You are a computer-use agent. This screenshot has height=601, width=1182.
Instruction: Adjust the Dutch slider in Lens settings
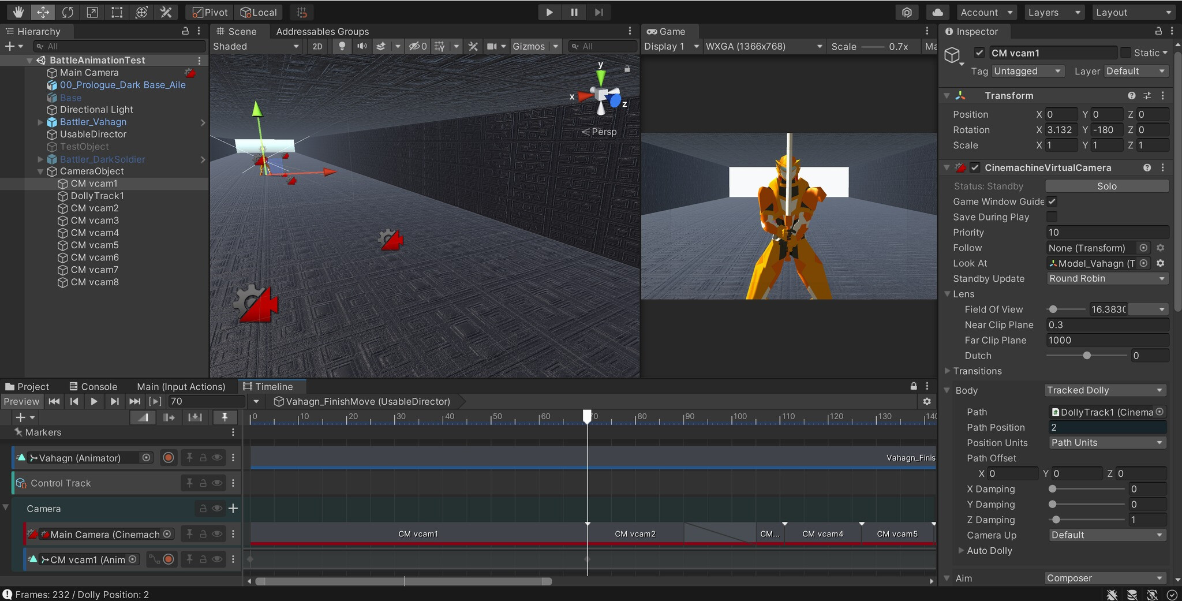[1087, 356]
